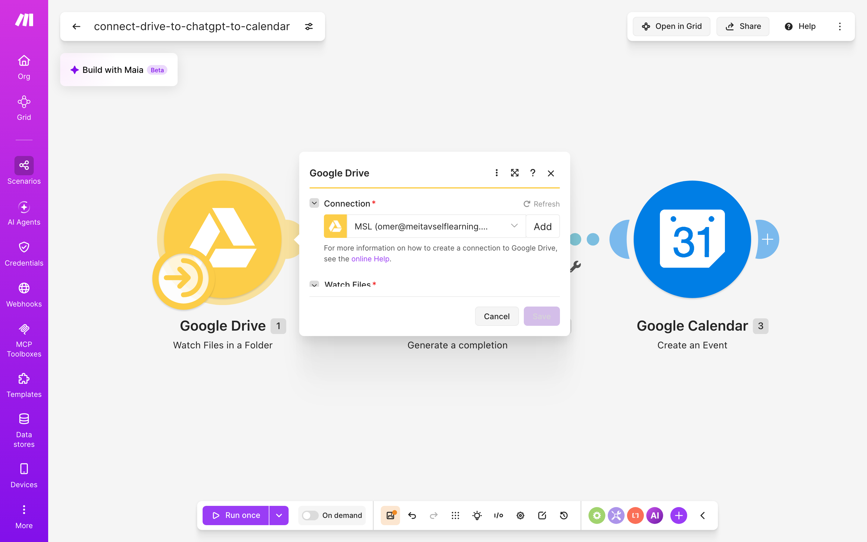Click 'Create an Event' label

click(x=692, y=345)
